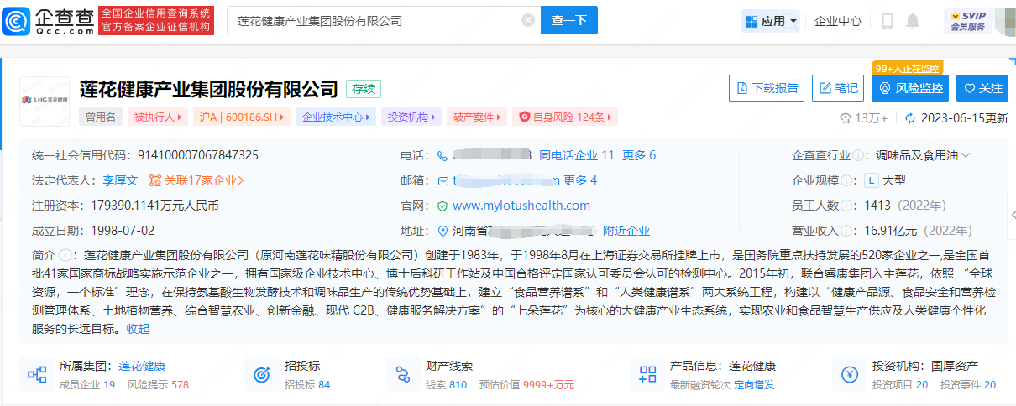
Task: Click the map pin icon beside 地址
Action: 443,231
